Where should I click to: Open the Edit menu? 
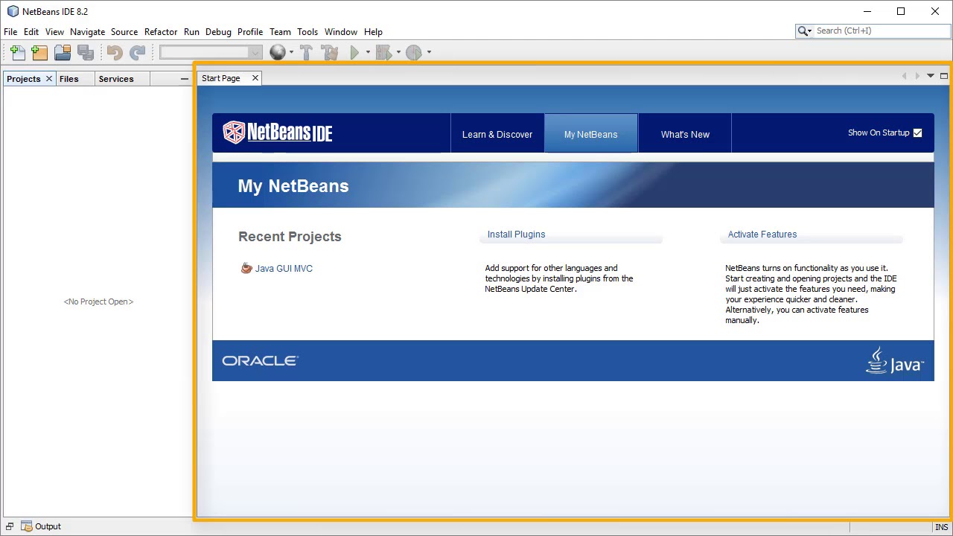pos(31,32)
